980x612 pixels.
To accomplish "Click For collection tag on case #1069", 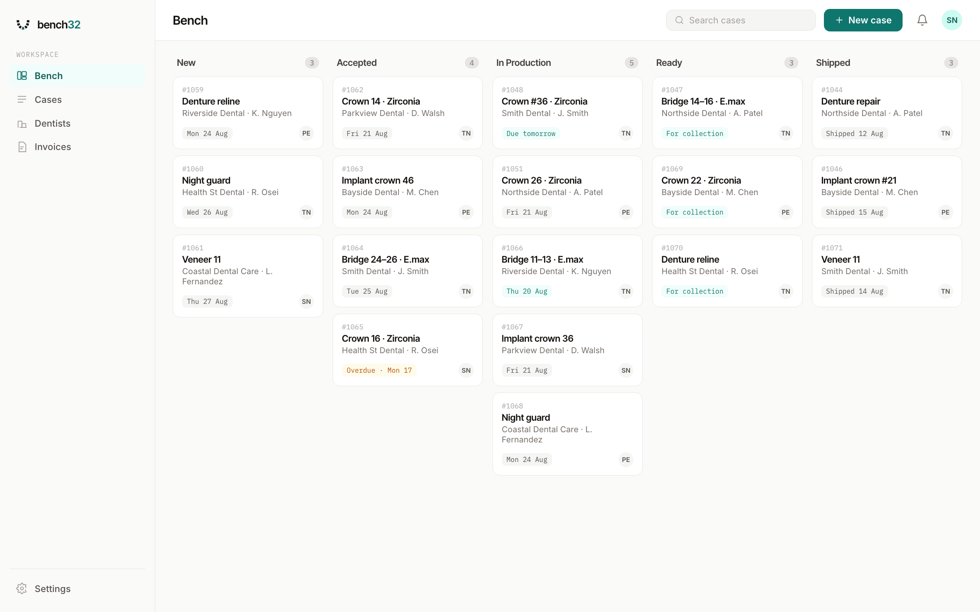I will point(695,212).
